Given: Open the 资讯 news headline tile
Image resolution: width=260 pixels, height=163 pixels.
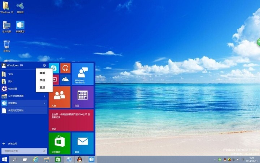Looking at the screenshot, I should click(71, 120).
